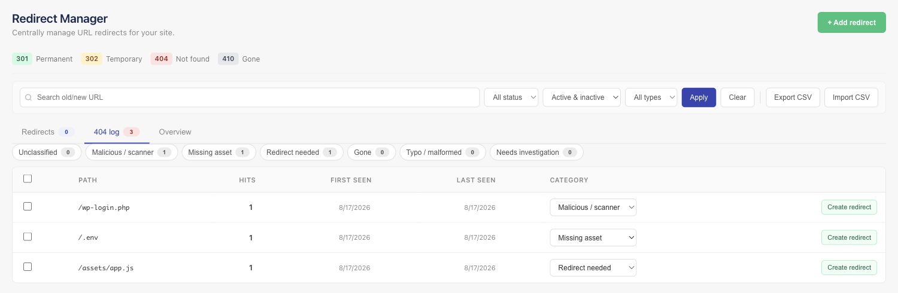Viewport: 898px width, 293px height.
Task: Check the /assets/app.js row checkbox
Action: [x=28, y=267]
